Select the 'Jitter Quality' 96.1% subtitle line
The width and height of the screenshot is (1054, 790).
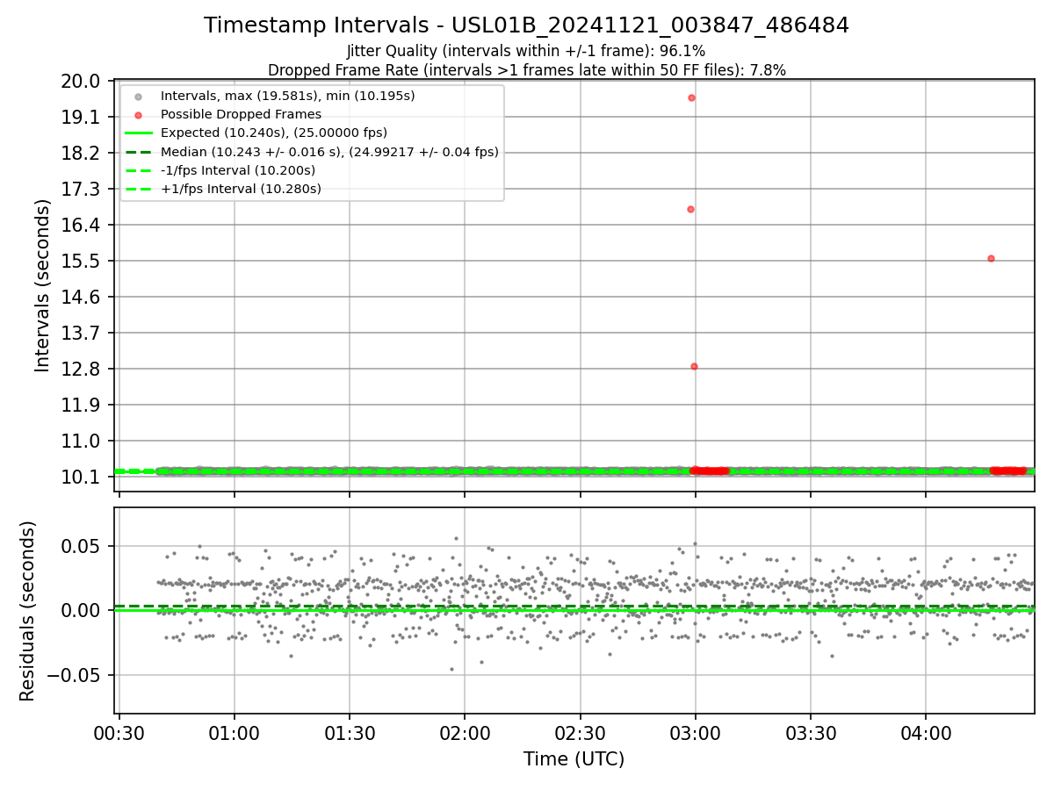tap(526, 51)
